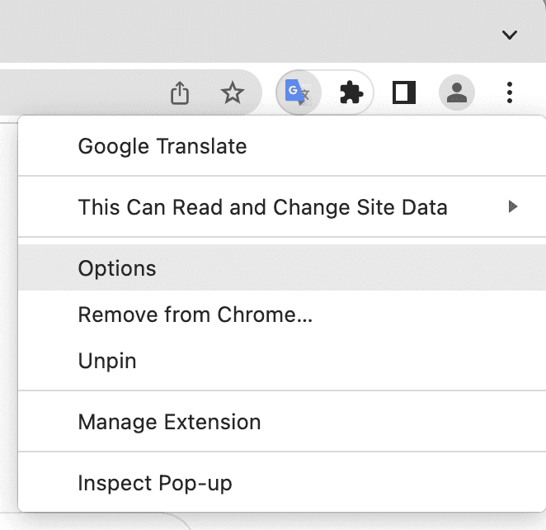
Task: Click the blank page area below the menu
Action: 330,522
